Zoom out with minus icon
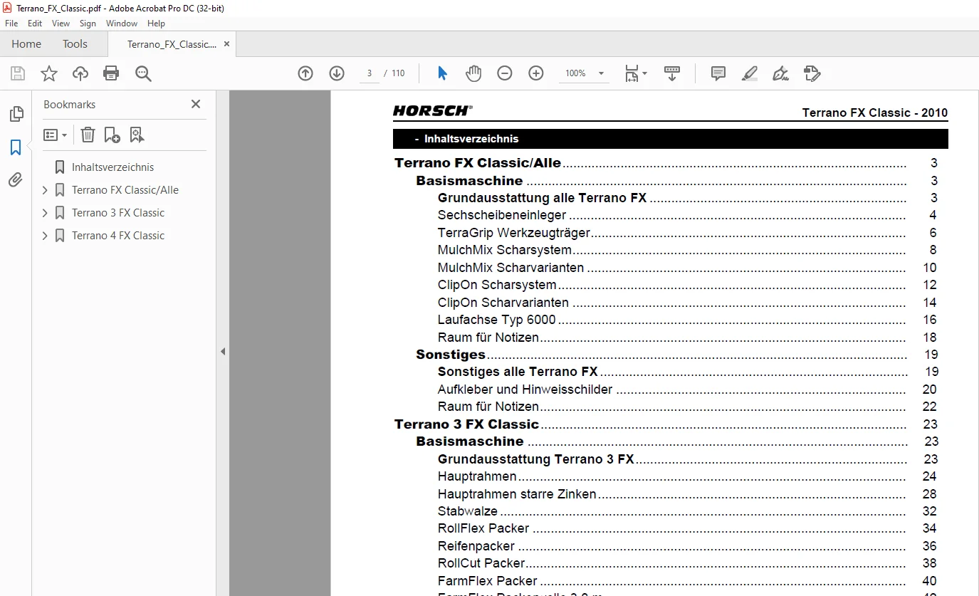This screenshot has width=979, height=596. tap(505, 73)
